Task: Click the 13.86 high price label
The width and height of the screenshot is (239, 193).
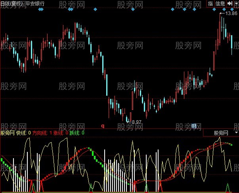Action: coord(231,13)
